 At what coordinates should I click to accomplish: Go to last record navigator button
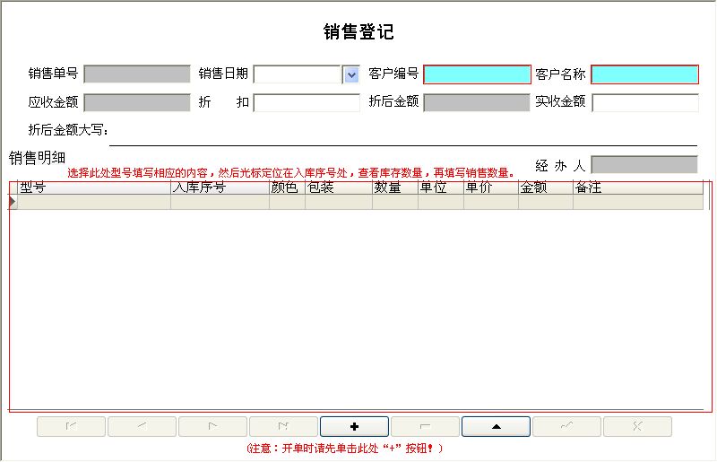coord(284,426)
